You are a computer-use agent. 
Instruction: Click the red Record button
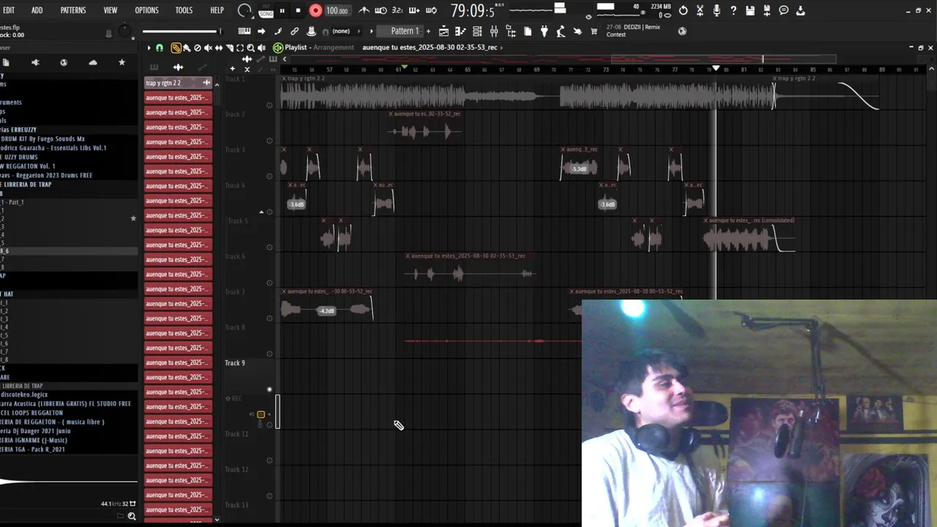point(316,10)
